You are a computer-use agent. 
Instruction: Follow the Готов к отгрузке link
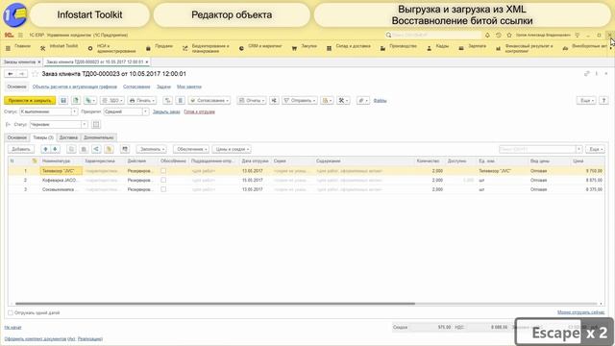tap(199, 111)
